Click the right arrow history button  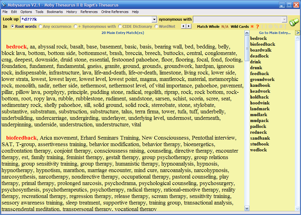click(x=189, y=26)
